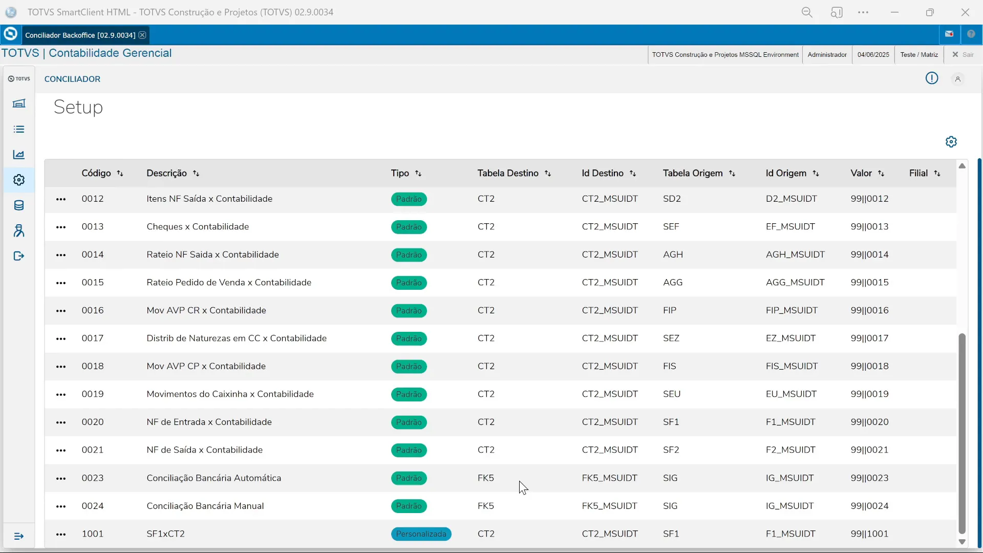Select the database icon in the sidebar
This screenshot has height=553, width=983.
19,205
